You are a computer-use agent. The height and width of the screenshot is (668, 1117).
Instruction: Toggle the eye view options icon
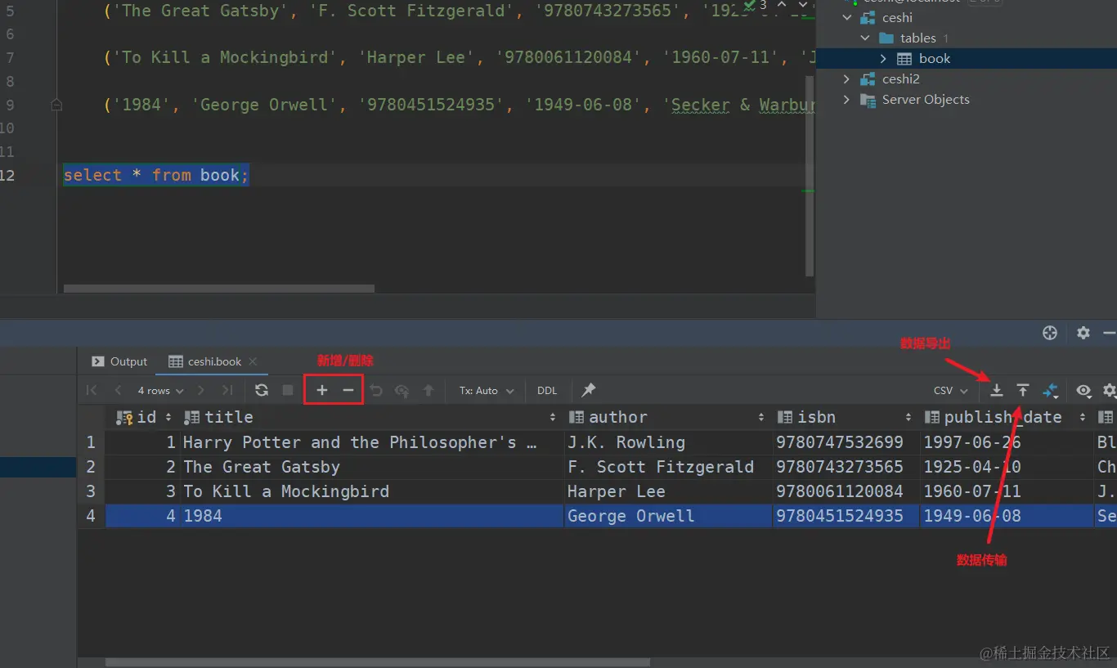click(x=1083, y=391)
